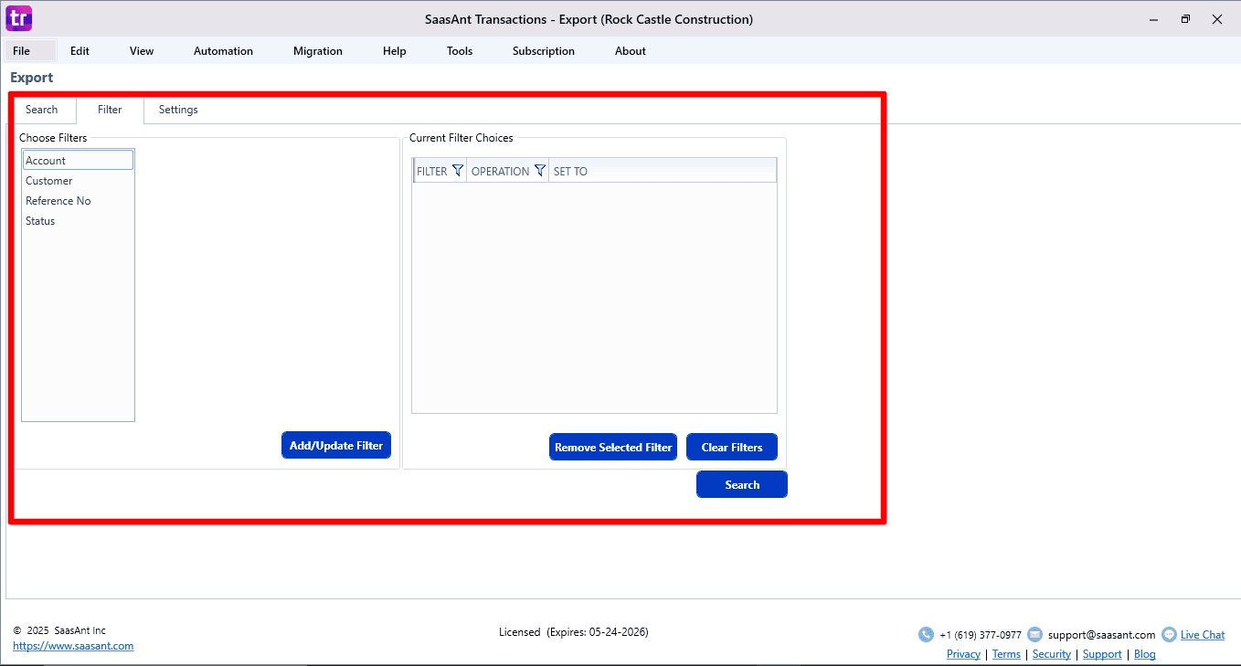Click the email envelope icon
Image resolution: width=1241 pixels, height=666 pixels.
click(1034, 634)
